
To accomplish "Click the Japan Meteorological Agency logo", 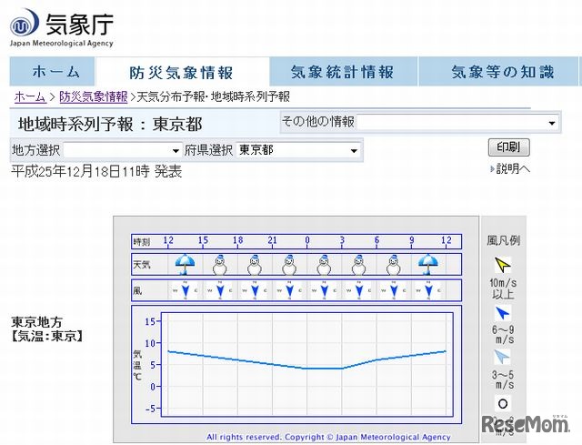I will [x=62, y=28].
